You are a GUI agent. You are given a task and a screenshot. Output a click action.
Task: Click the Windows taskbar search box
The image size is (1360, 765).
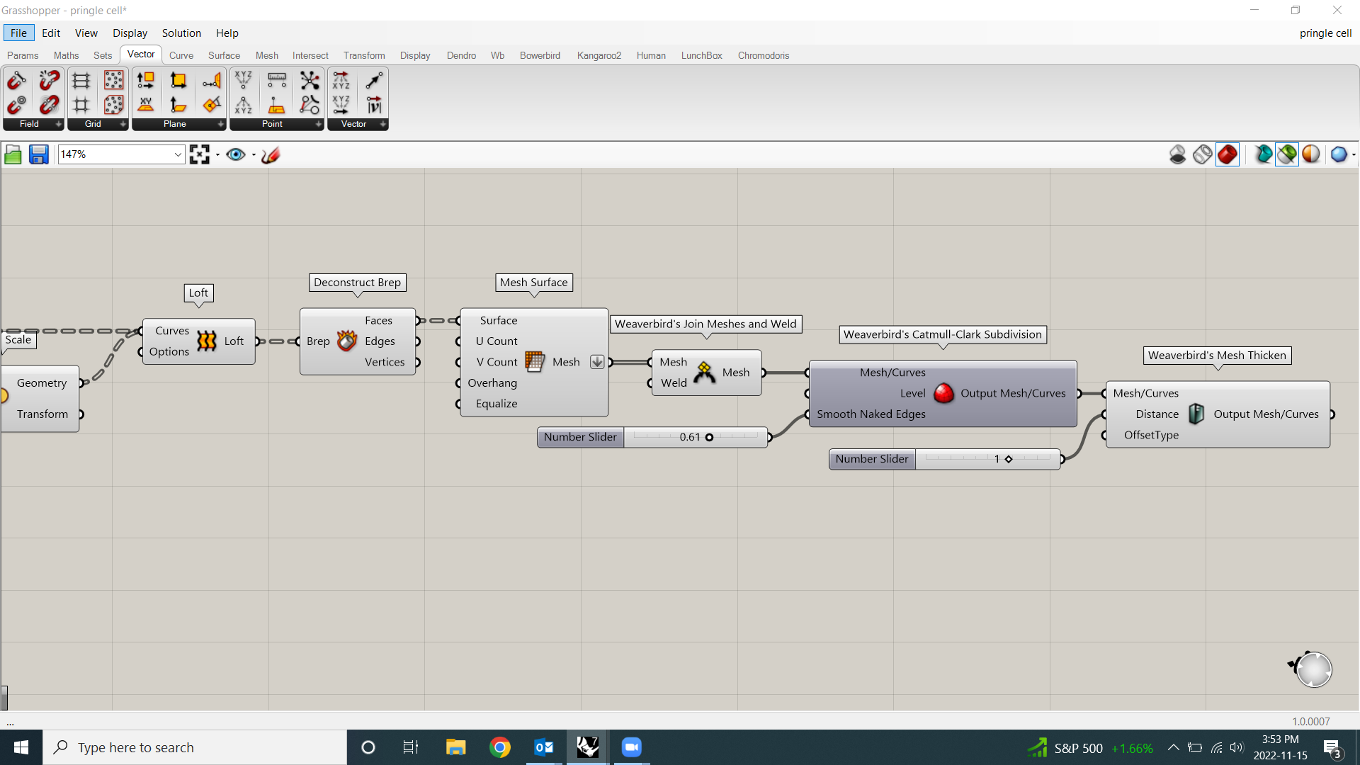[x=195, y=747]
